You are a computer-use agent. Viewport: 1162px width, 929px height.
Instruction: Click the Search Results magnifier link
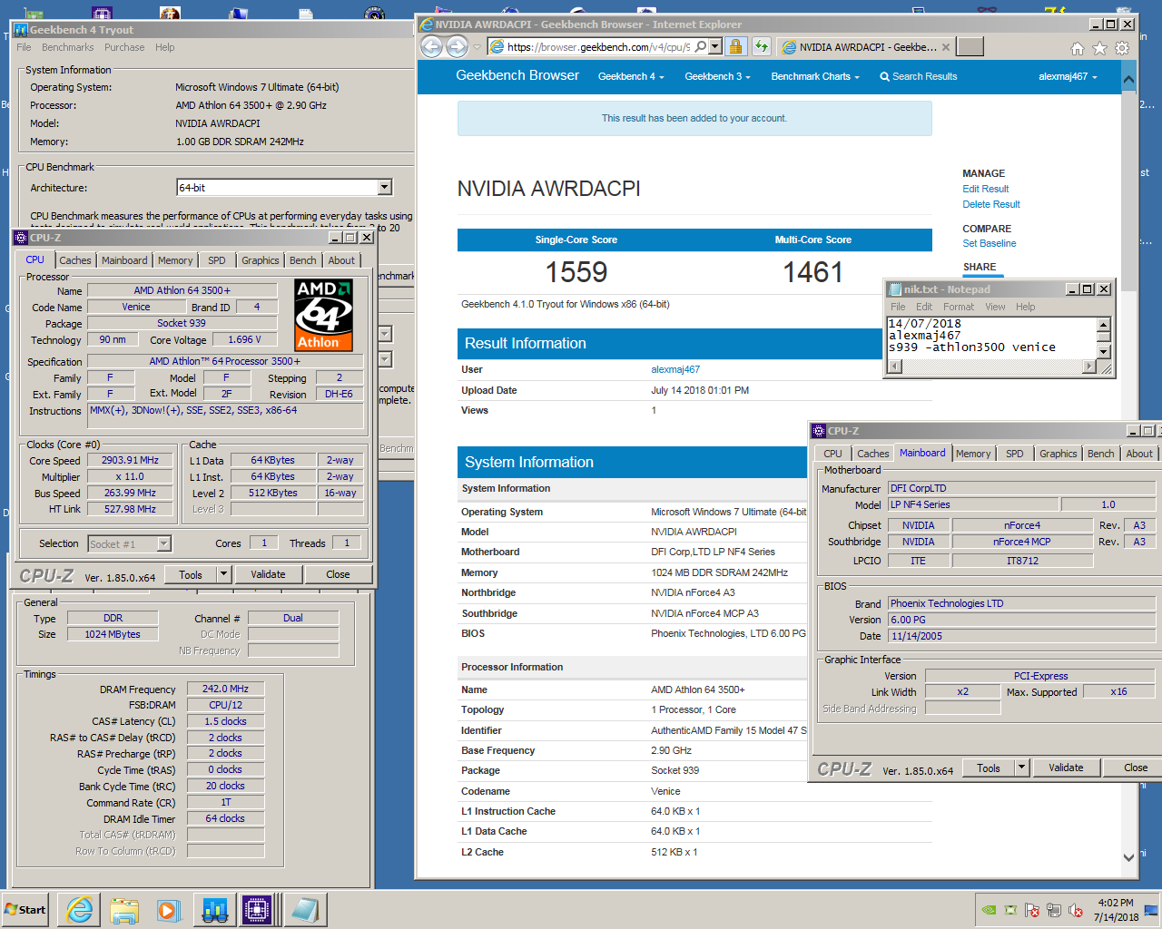point(918,76)
